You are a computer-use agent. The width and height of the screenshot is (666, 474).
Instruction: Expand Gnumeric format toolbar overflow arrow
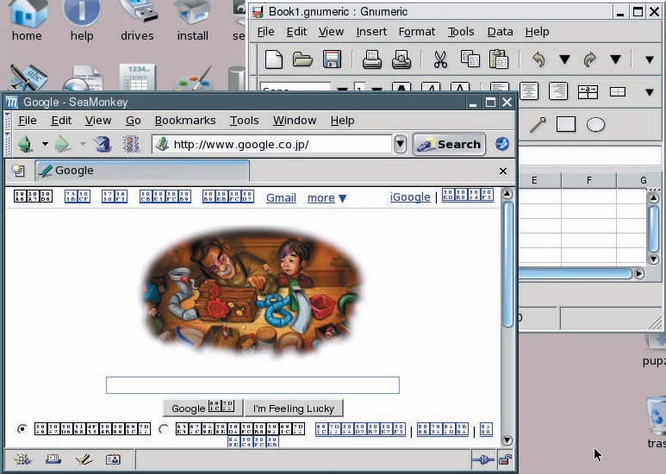click(x=650, y=91)
